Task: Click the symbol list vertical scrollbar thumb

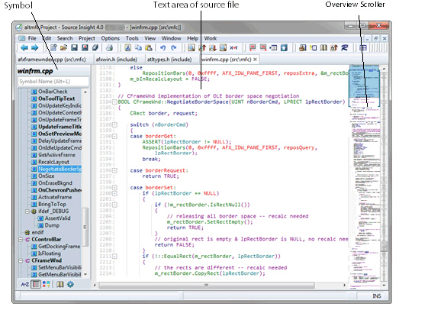Action: click(x=85, y=227)
